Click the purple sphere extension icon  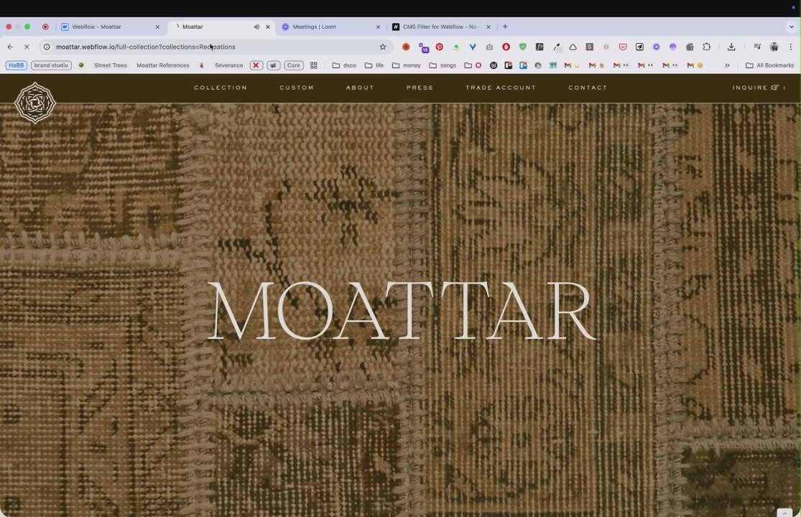pyautogui.click(x=673, y=47)
